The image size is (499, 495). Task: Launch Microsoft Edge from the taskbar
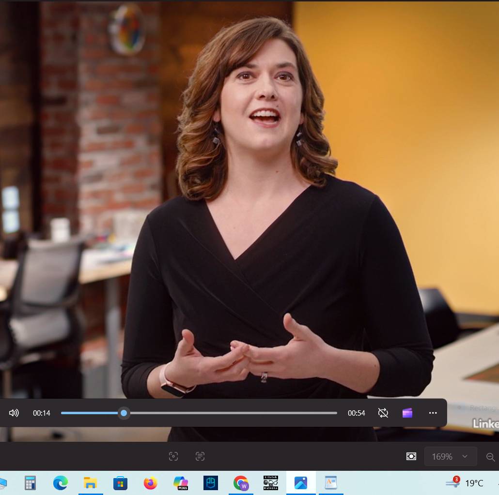point(61,483)
